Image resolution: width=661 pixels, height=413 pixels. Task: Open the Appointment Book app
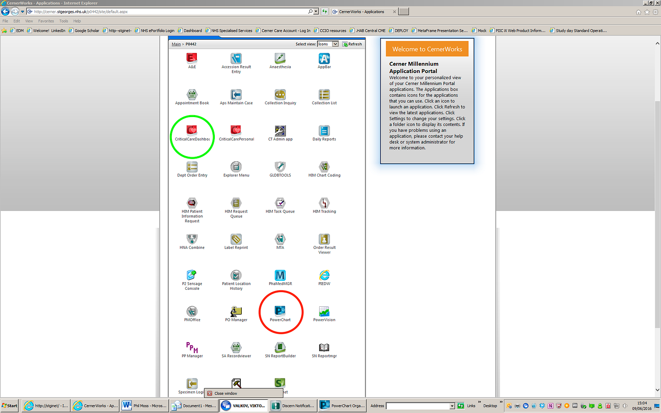point(192,94)
